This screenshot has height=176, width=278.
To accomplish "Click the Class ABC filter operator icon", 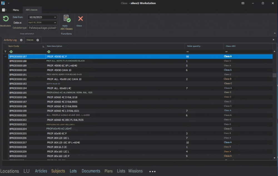I will pos(226,52).
